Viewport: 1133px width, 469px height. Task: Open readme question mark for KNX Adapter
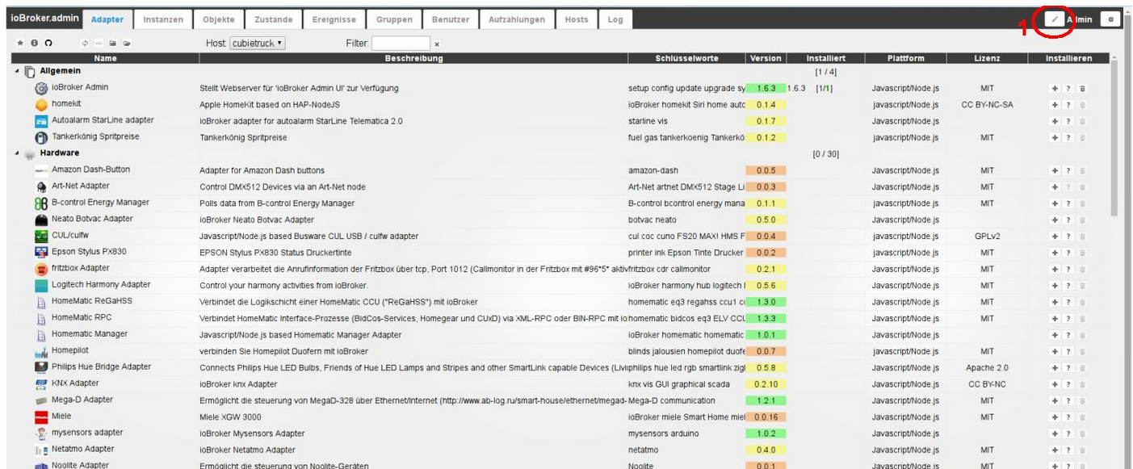(x=1068, y=384)
